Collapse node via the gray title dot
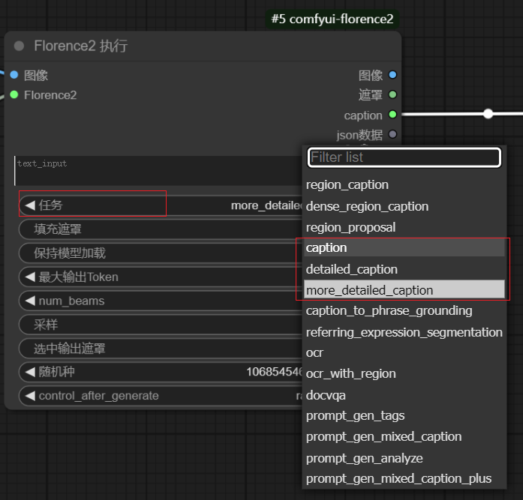The height and width of the screenshot is (500, 523). [19, 46]
